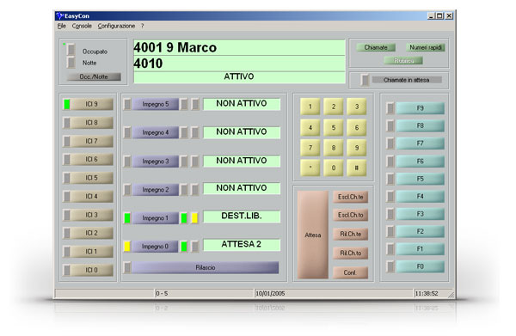Viewport: 516px width, 336px height.
Task: Click the Ril.Ch.te button
Action: click(351, 234)
